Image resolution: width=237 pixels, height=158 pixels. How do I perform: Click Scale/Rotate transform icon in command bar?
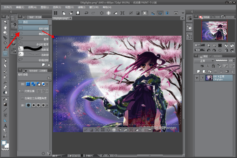pos(122,13)
